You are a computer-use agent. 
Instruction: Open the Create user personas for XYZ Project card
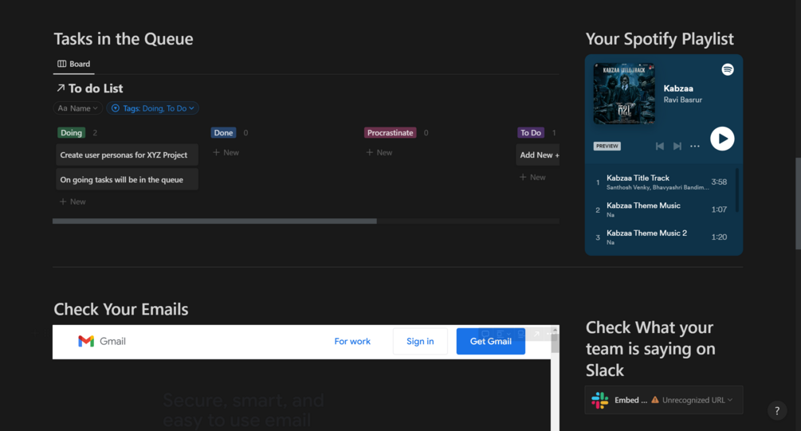click(127, 155)
